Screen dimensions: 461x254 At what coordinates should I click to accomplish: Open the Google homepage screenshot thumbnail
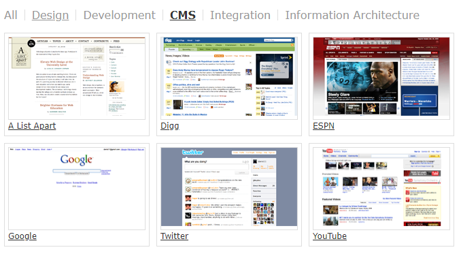tap(77, 189)
